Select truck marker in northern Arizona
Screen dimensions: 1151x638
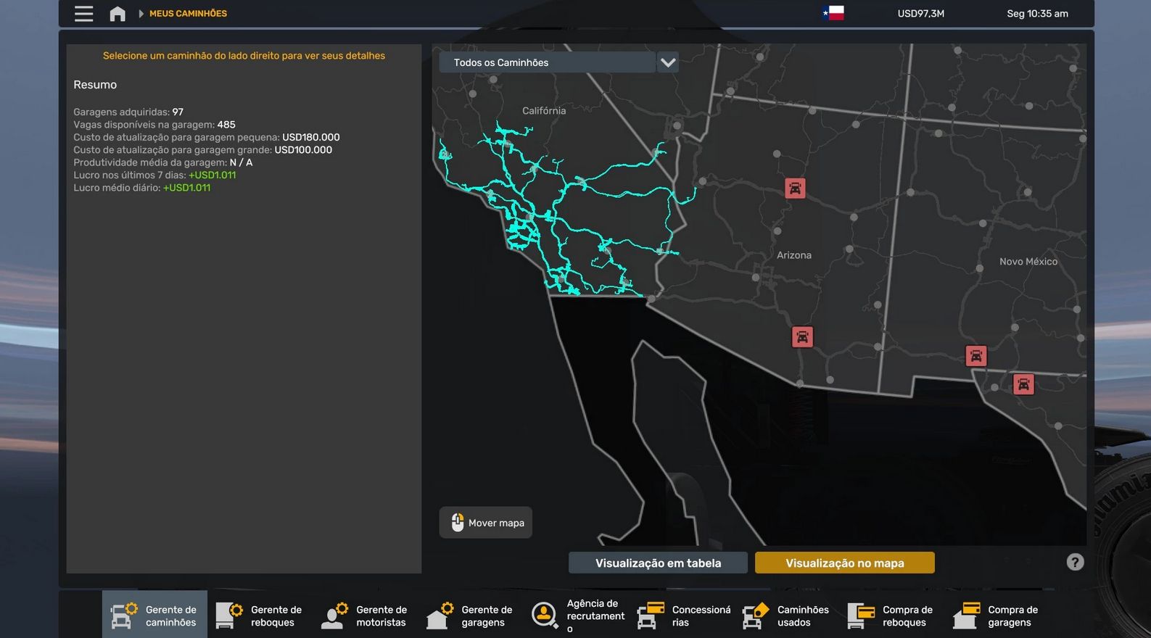pyautogui.click(x=795, y=188)
